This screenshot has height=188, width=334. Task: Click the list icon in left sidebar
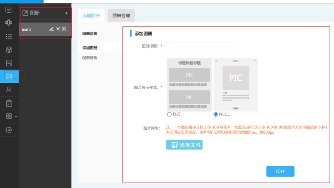[9, 37]
